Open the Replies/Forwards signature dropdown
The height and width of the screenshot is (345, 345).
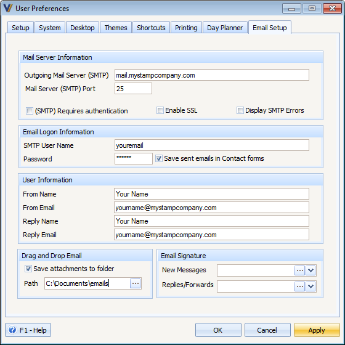pos(310,286)
